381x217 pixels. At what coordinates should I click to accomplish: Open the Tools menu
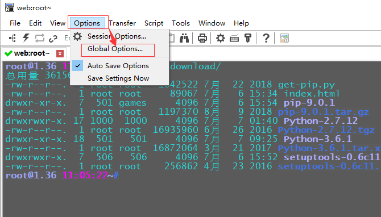click(x=181, y=23)
